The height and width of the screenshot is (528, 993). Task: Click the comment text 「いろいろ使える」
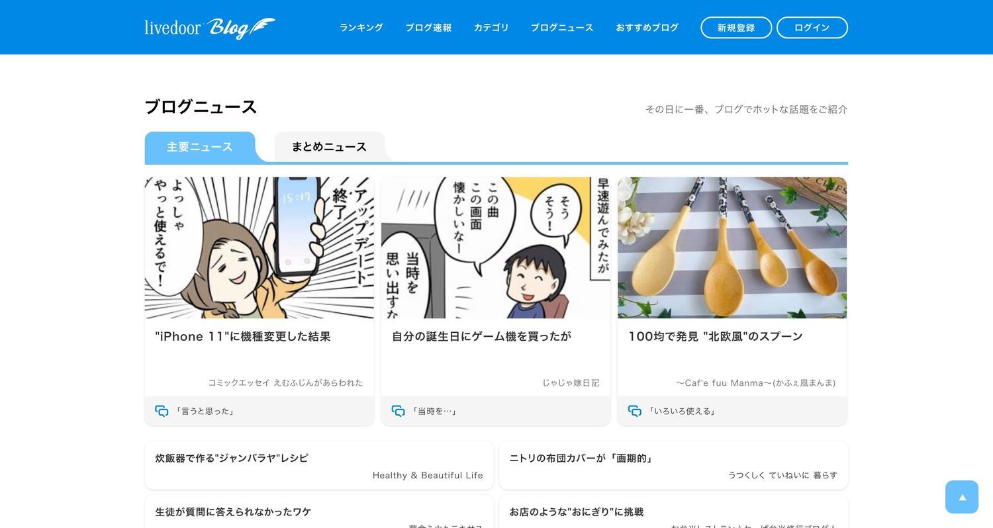[x=683, y=411]
